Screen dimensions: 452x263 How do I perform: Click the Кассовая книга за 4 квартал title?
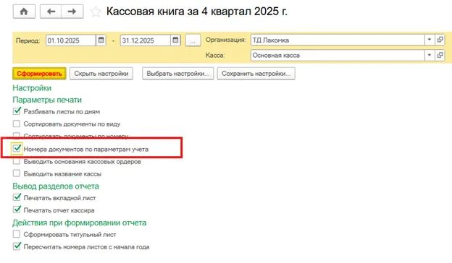197,12
